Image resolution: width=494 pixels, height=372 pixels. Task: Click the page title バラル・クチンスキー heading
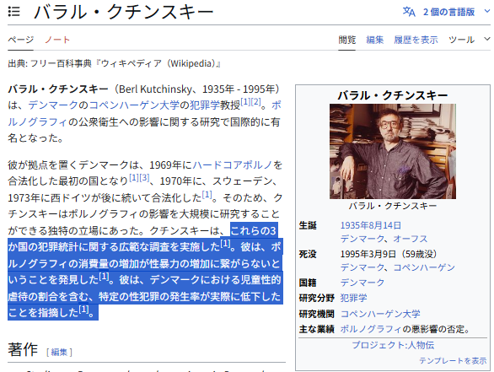(123, 12)
